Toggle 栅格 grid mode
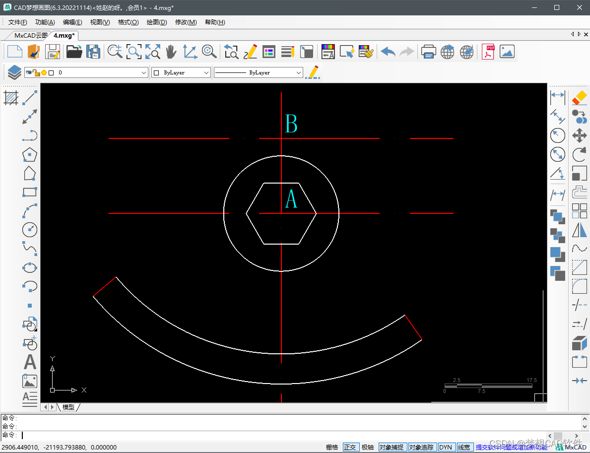This screenshot has height=453, width=590. pyautogui.click(x=332, y=448)
